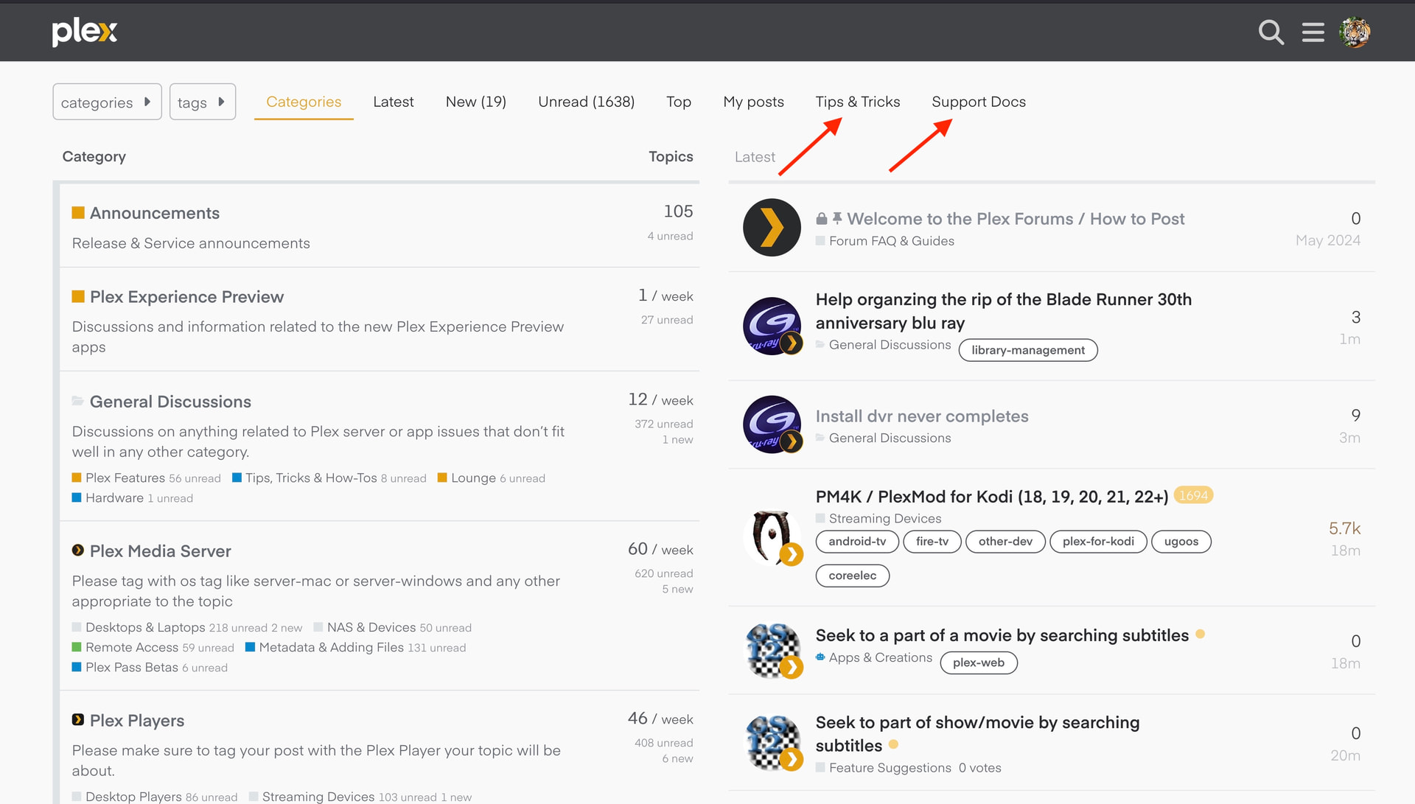The image size is (1415, 804).
Task: Open the hamburger menu icon
Action: (1313, 32)
